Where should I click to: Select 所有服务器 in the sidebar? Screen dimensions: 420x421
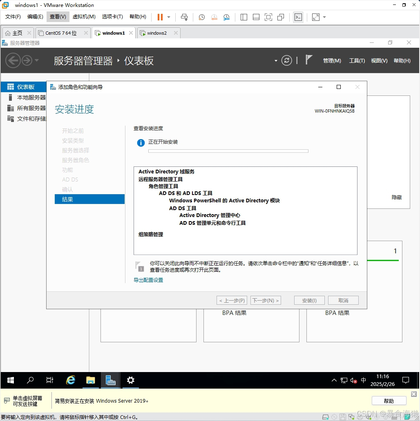[x=23, y=108]
